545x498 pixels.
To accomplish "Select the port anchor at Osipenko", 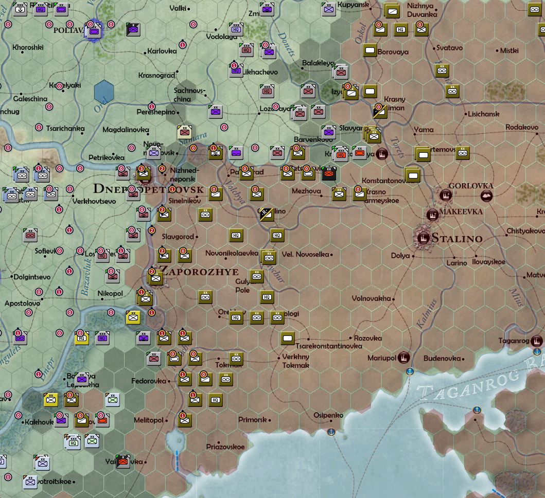I will pyautogui.click(x=331, y=432).
